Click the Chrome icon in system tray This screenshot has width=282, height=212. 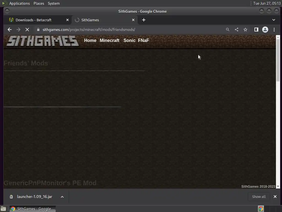pos(261,209)
